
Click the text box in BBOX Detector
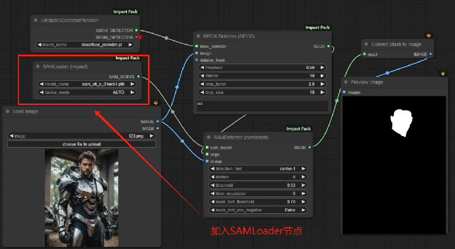click(262, 106)
